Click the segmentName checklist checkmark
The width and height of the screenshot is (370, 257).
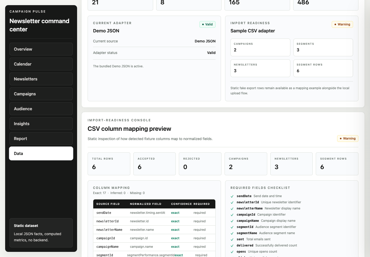coord(232,233)
